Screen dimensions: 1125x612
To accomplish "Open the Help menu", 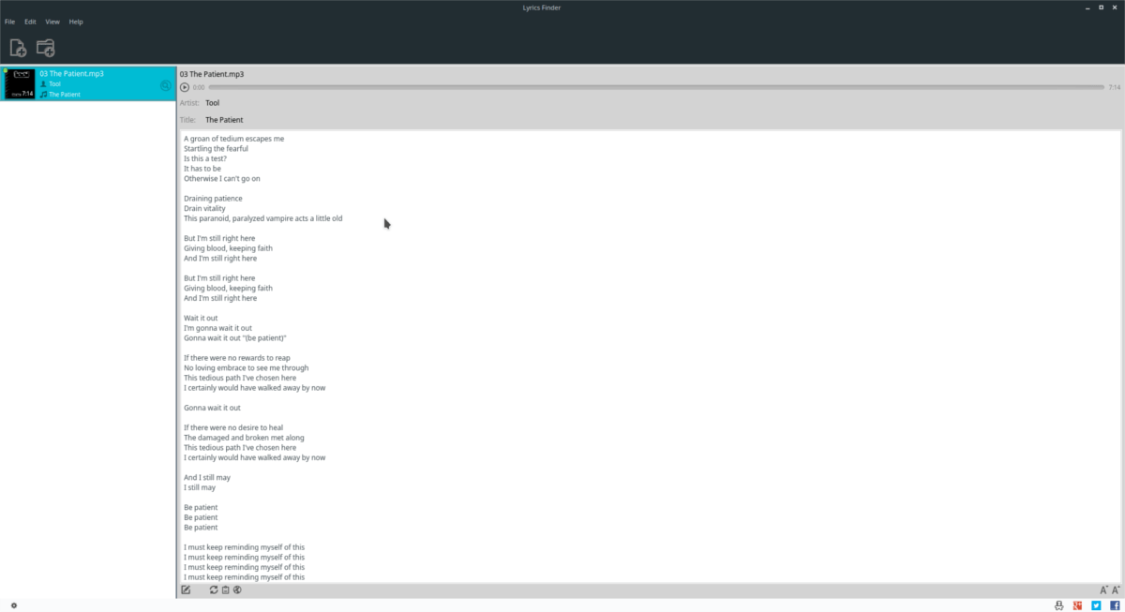I will point(76,21).
